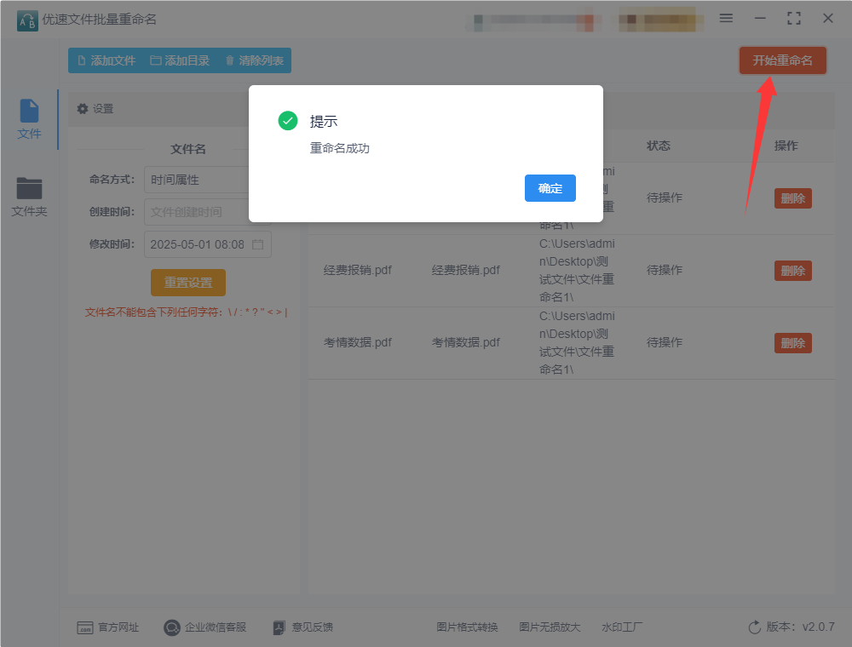Click new name cell 经费报销.pdf

coord(466,270)
